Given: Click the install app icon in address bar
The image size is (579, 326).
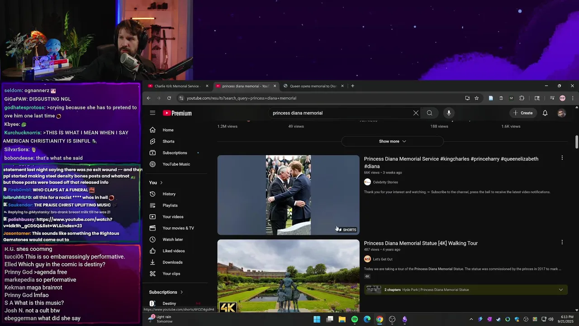Looking at the screenshot, I should pyautogui.click(x=467, y=98).
